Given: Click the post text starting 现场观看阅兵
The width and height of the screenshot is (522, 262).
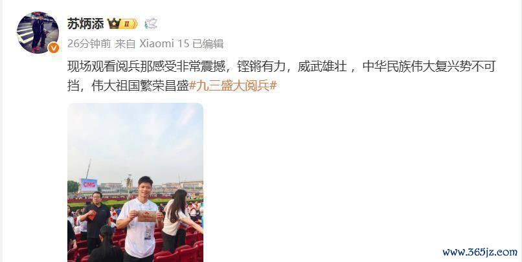Looking at the screenshot, I should pyautogui.click(x=281, y=76).
